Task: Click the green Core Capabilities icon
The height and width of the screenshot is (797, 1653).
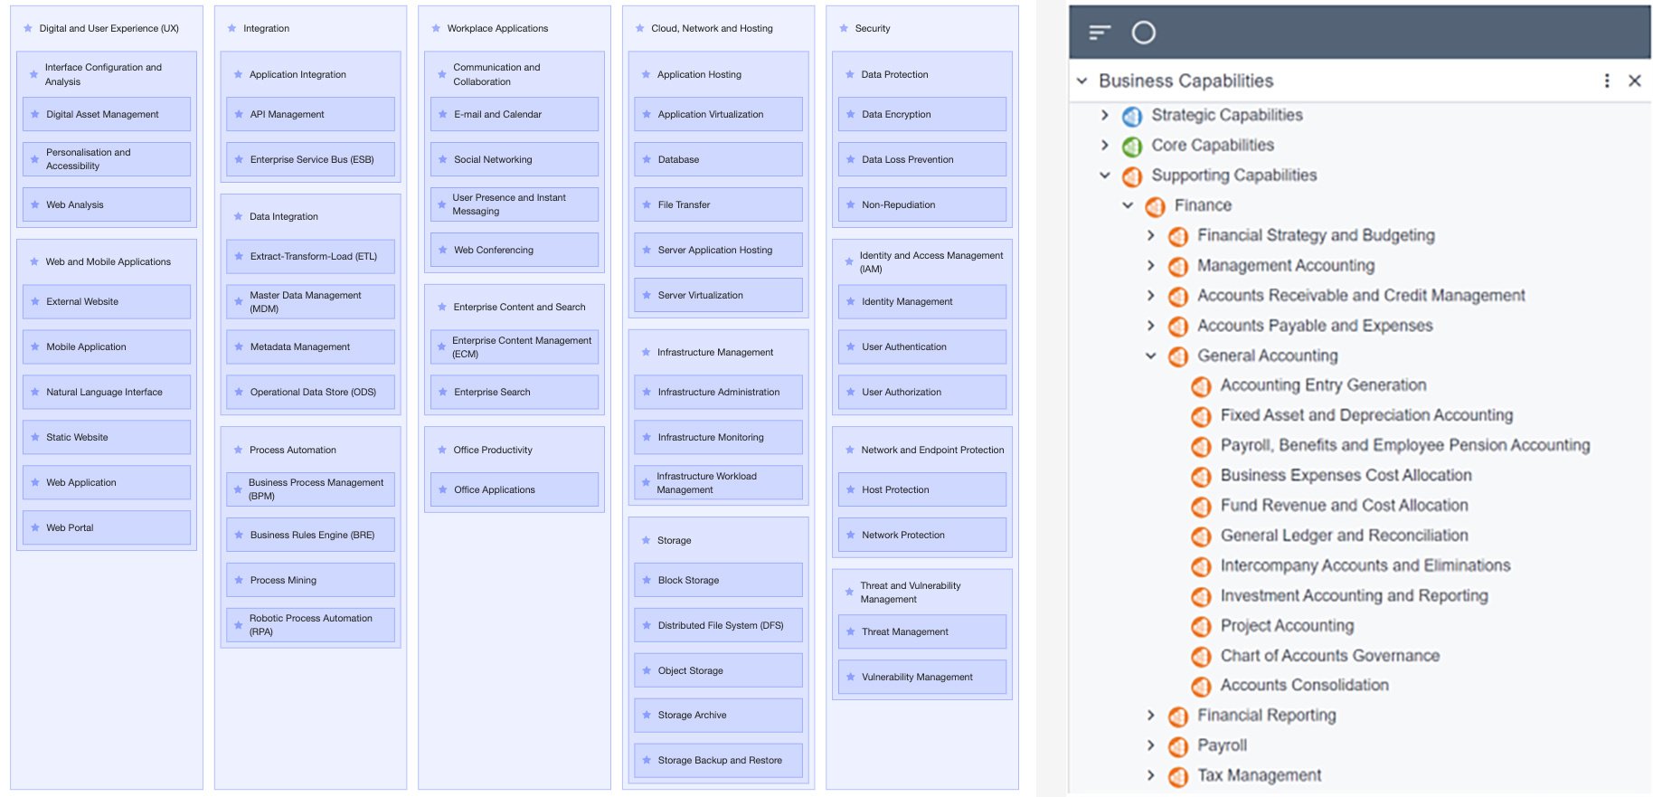Action: click(x=1132, y=145)
